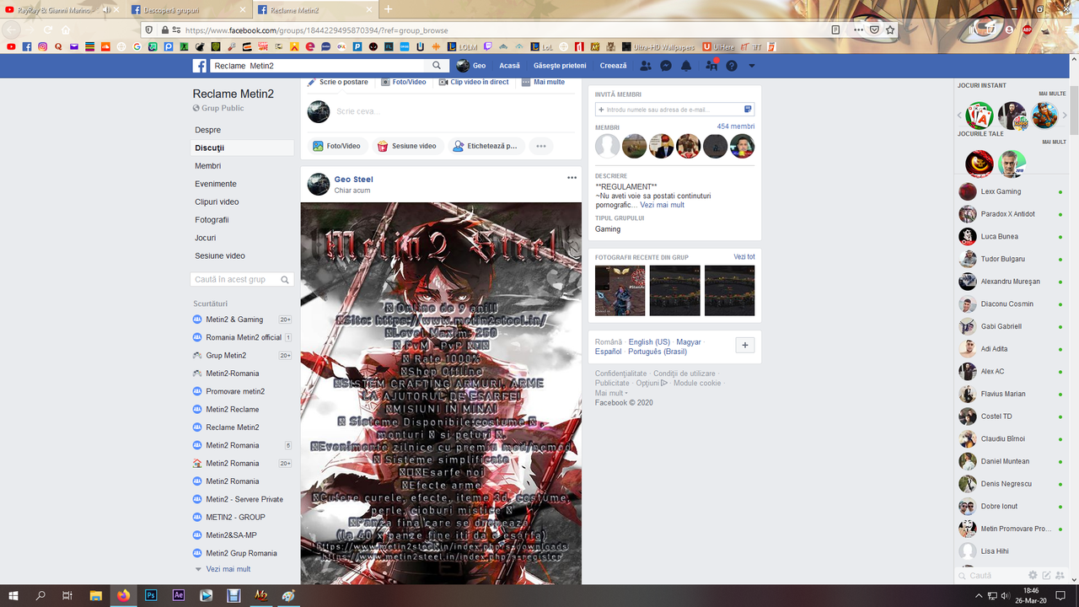1079x607 pixels.
Task: Click the Geo Steel post author name
Action: (x=353, y=180)
